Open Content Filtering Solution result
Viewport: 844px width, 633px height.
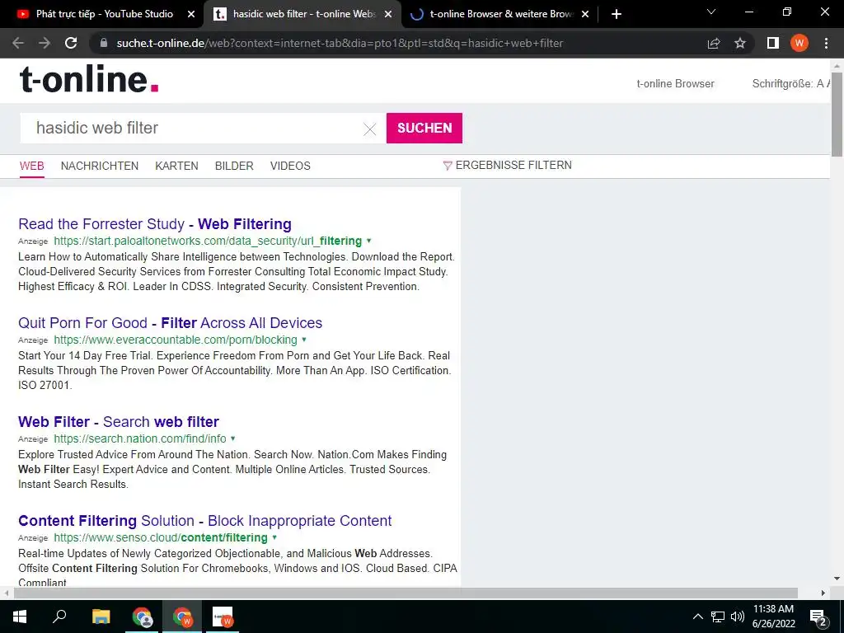pyautogui.click(x=205, y=521)
